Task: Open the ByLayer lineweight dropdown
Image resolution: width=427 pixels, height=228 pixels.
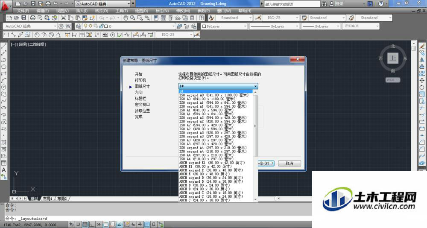Action: pos(321,26)
